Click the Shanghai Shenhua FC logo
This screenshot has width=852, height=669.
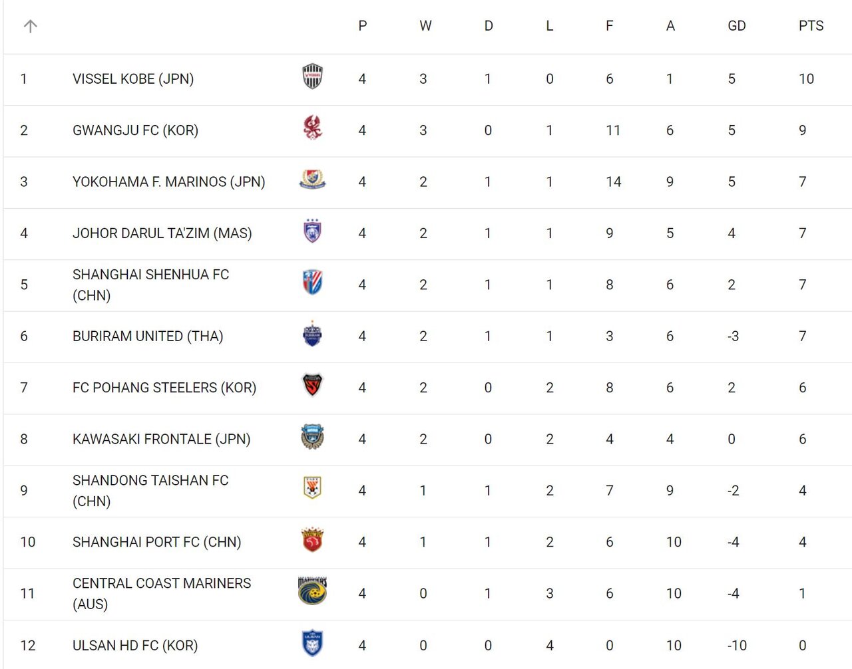[x=312, y=283]
